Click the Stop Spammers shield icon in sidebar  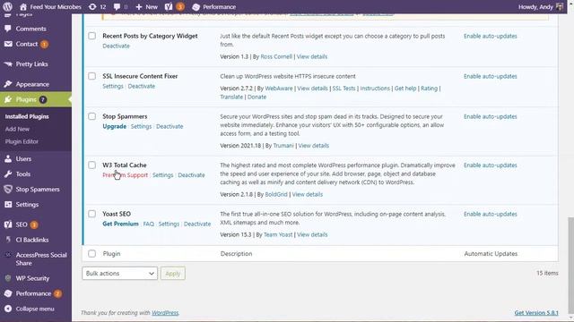8,189
